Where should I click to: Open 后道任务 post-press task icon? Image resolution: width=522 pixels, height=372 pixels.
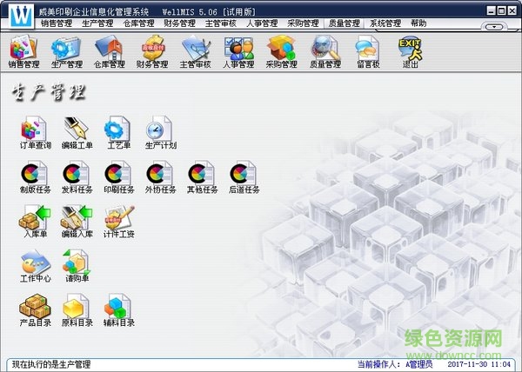point(244,176)
